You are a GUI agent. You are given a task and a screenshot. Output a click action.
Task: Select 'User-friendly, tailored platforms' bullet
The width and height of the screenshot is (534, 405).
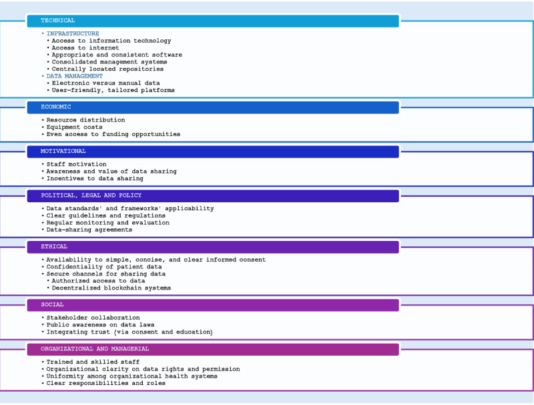(x=113, y=90)
